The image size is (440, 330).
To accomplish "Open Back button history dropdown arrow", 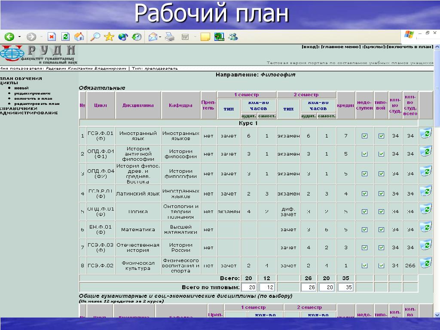I will click(19, 37).
